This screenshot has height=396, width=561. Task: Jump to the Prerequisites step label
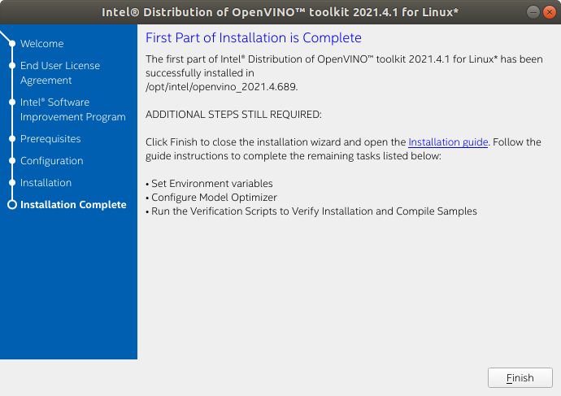(x=50, y=139)
